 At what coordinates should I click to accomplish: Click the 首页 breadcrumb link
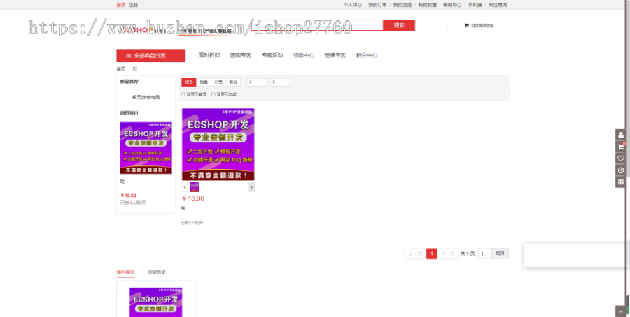coord(121,69)
